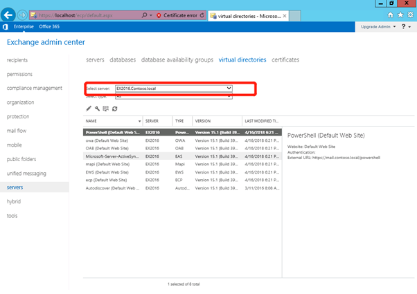
Task: Switch to the databases tab
Action: 123,59
